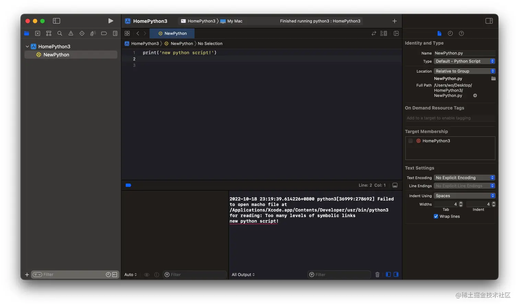The image size is (519, 307).
Task: Show source controlled files filter icon
Action: pyautogui.click(x=115, y=274)
